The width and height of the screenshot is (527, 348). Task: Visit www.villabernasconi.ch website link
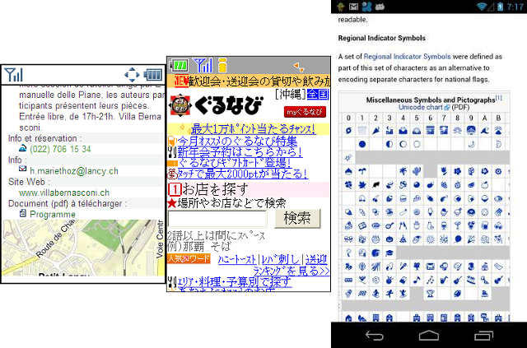point(64,193)
